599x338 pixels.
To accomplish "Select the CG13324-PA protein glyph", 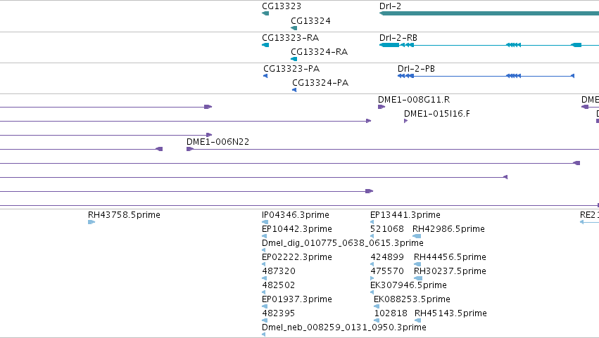I will click(294, 90).
